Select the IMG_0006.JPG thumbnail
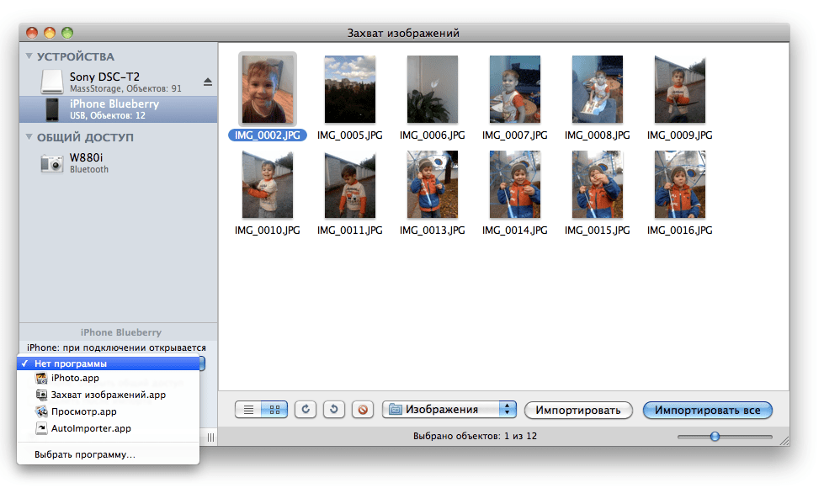 (433, 89)
